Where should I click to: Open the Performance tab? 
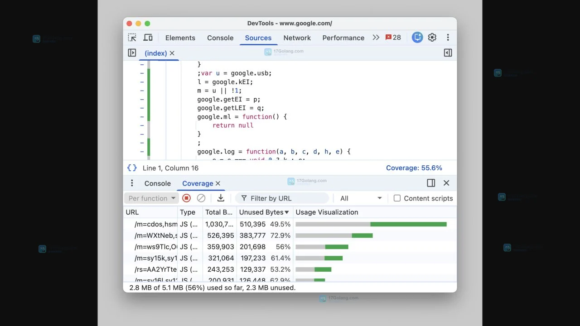coord(343,38)
